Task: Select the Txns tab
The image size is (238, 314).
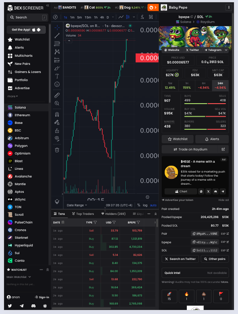Action: point(59,214)
